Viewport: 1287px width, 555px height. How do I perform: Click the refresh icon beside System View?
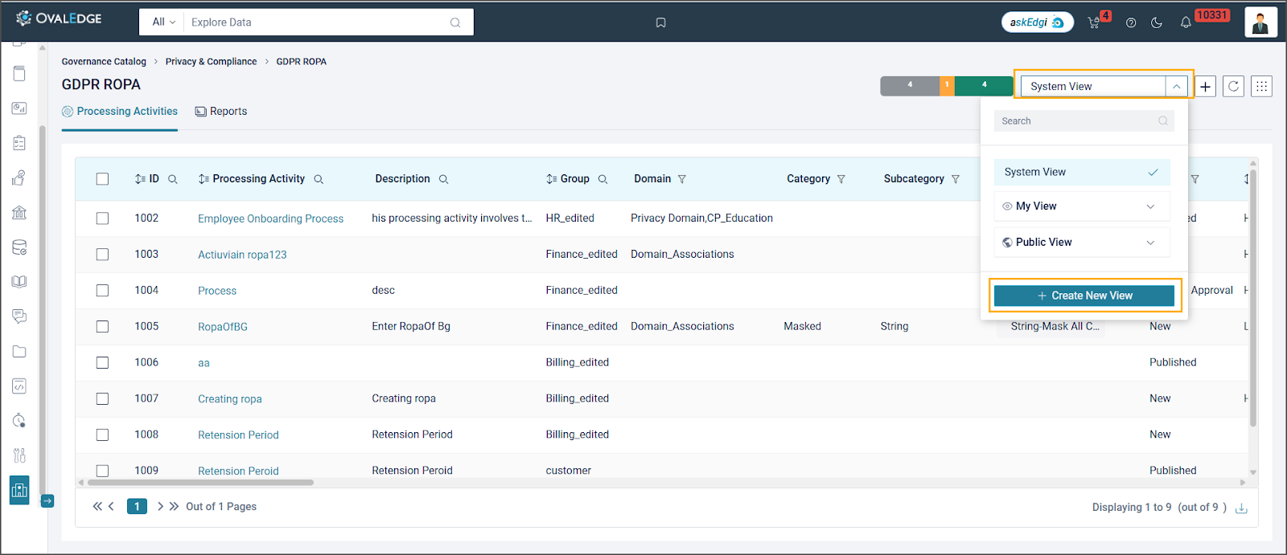(x=1233, y=86)
